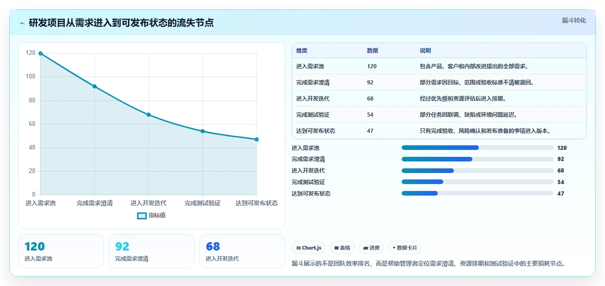Image resolution: width=605 pixels, height=286 pixels.
Task: Click the 进入开发迭代 progress bar
Action: point(477,171)
